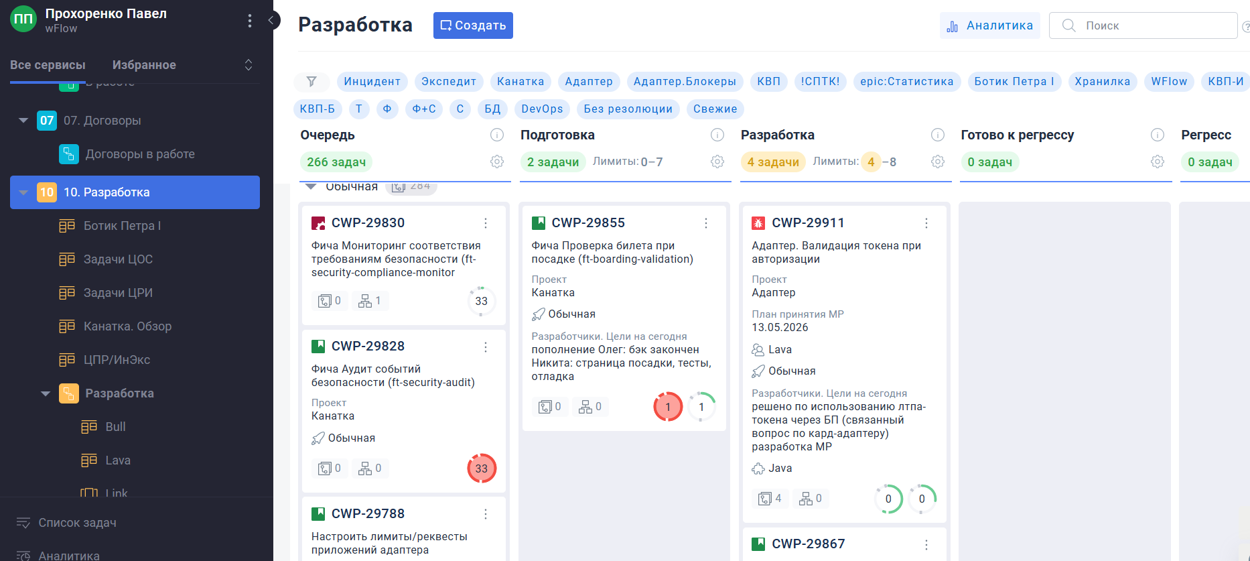Open the Аналитика button in the header
This screenshot has height=561, width=1250.
click(990, 25)
